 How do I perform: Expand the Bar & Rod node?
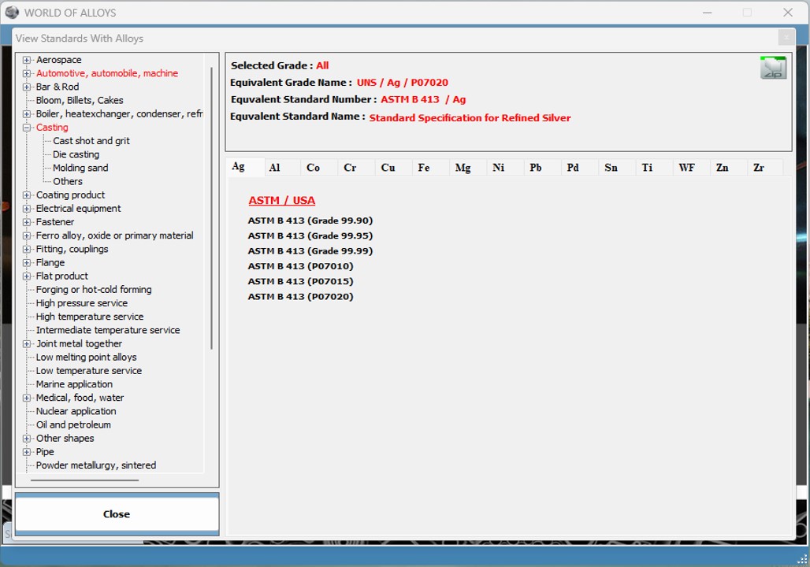coord(26,87)
